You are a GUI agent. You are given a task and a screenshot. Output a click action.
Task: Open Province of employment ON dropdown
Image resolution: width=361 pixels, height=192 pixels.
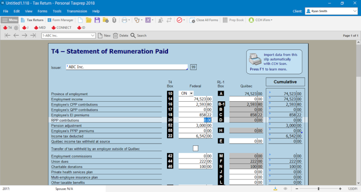click(191, 94)
